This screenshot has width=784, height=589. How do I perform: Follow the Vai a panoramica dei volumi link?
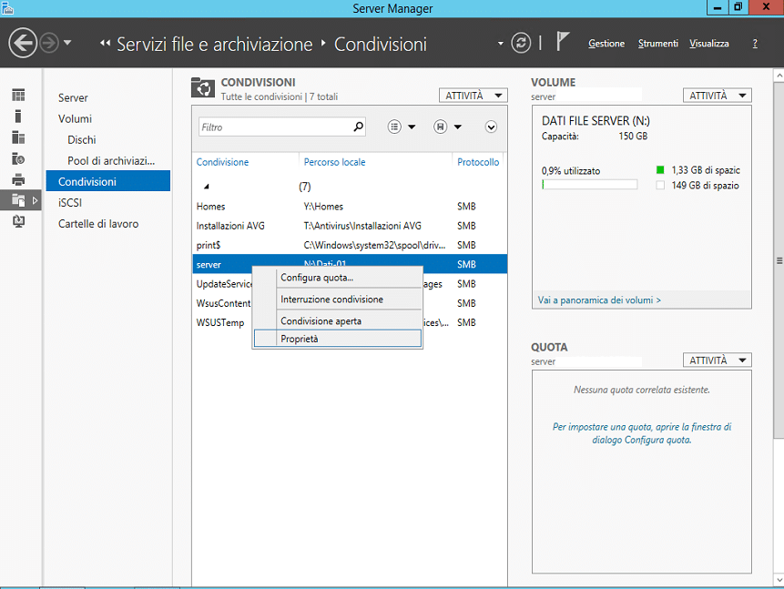tap(599, 300)
